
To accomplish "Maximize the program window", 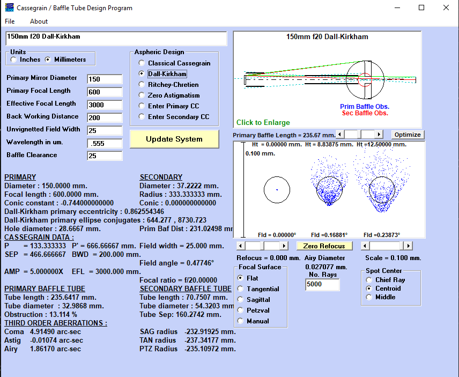I will point(421,8).
